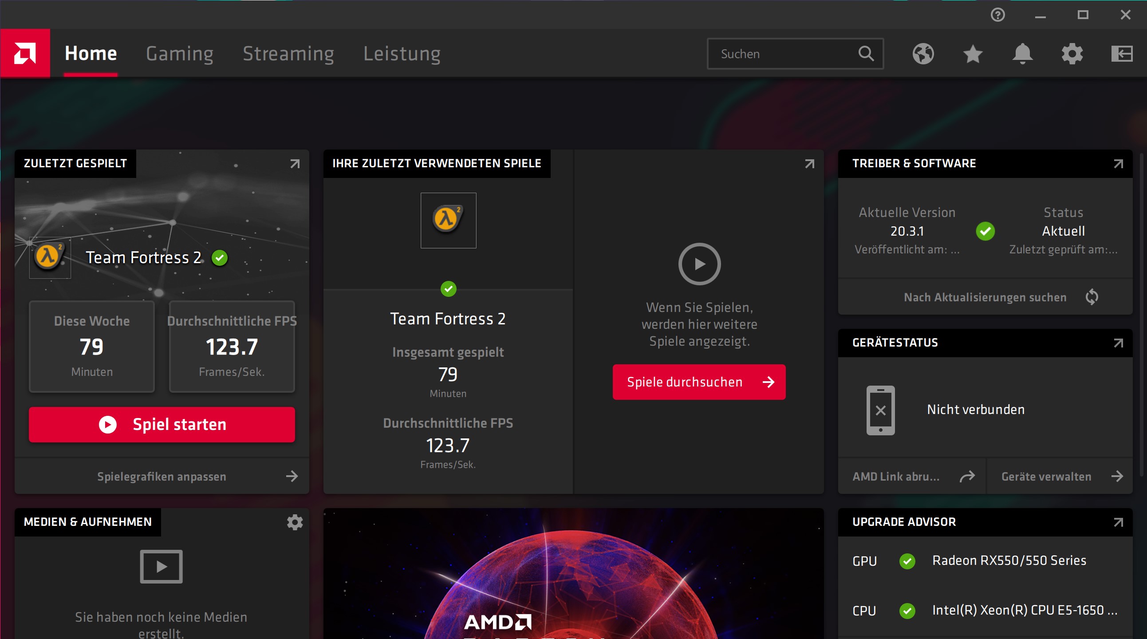Viewport: 1147px width, 639px height.
Task: Open settings gear in top bar
Action: pos(1072,54)
